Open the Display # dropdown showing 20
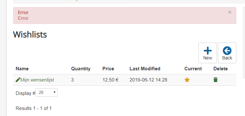 tap(47, 93)
